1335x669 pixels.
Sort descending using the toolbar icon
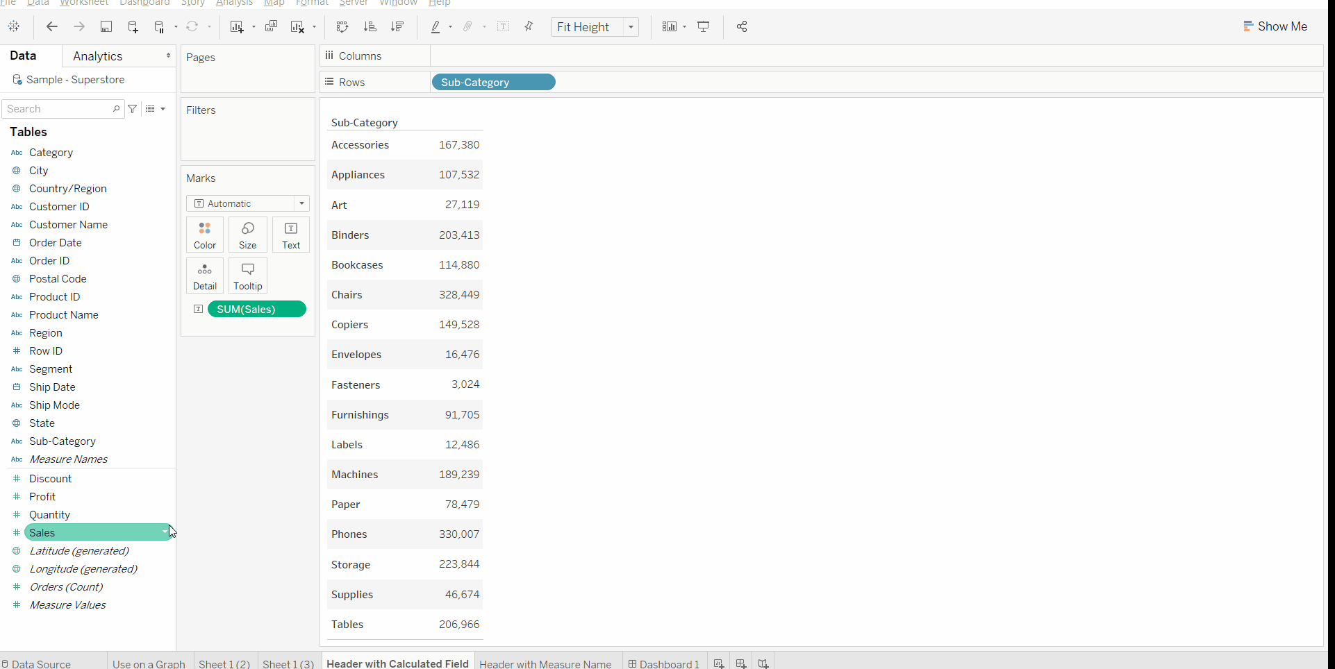click(x=397, y=26)
